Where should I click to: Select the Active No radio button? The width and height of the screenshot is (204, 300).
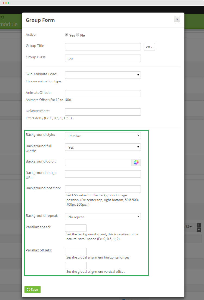pyautogui.click(x=78, y=35)
